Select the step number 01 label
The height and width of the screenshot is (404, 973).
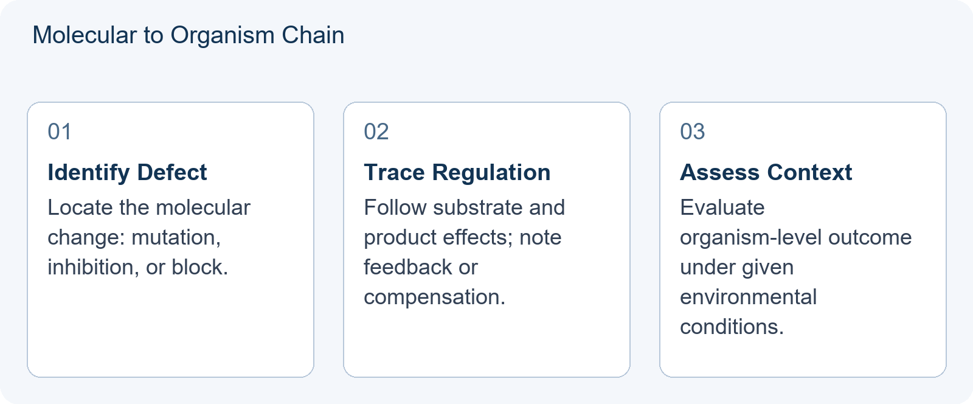[60, 131]
